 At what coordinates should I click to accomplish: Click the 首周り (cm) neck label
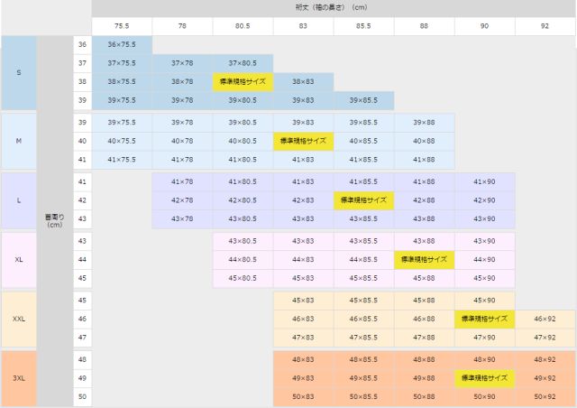(55, 221)
